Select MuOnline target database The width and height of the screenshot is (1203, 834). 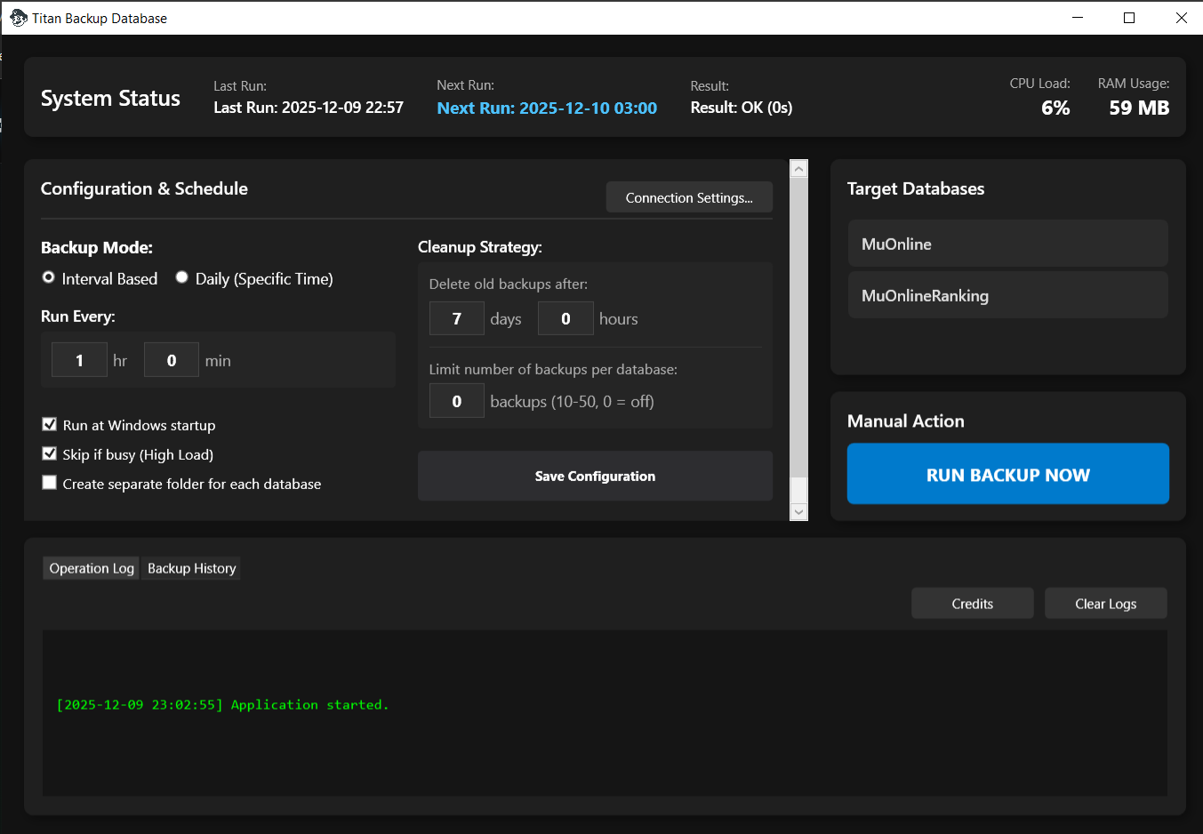point(1007,244)
